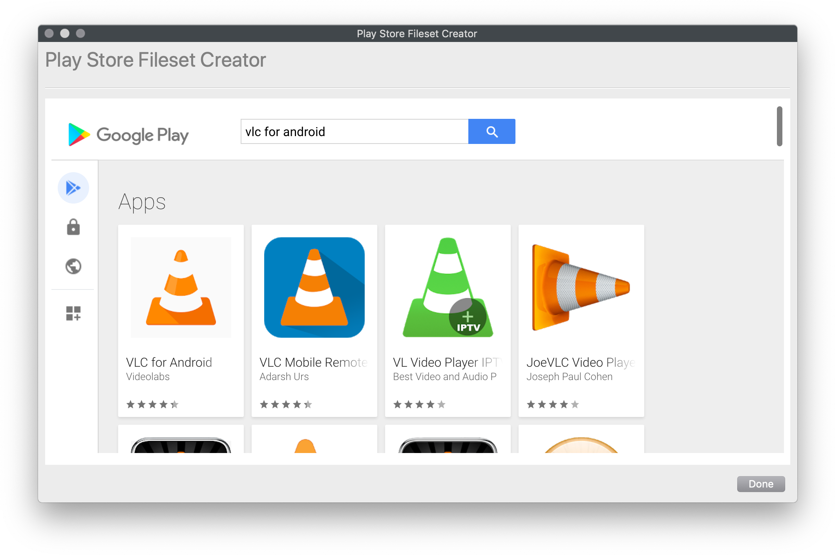
Task: Click in the vlc for android search field
Action: tap(354, 131)
